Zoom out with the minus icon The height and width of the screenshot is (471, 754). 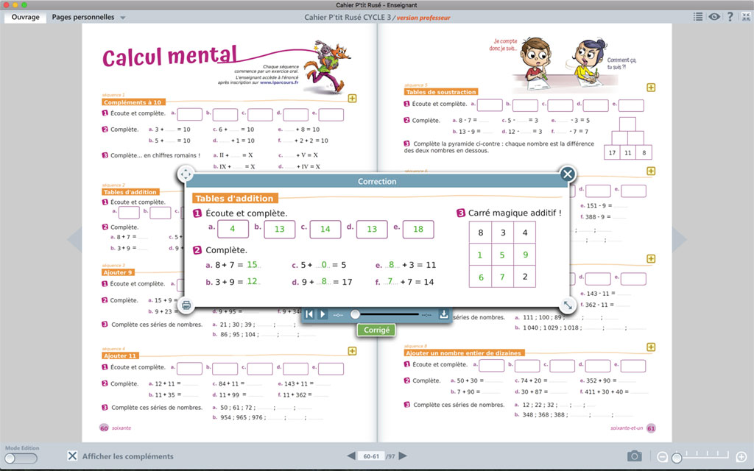click(662, 456)
